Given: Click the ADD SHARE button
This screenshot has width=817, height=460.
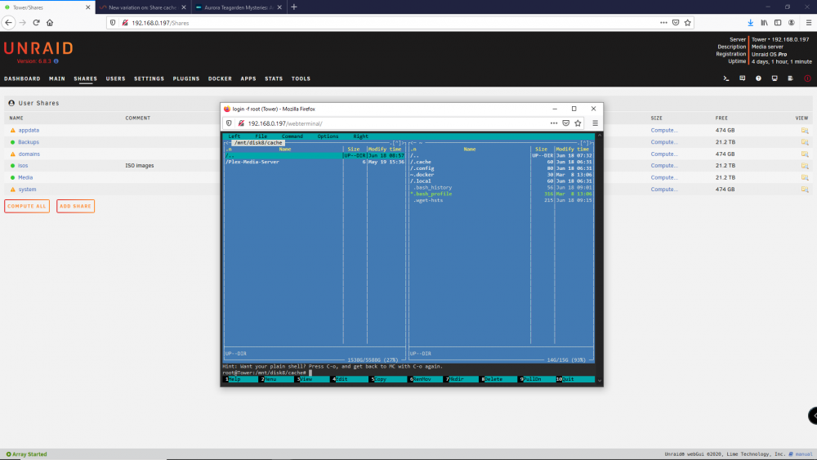Looking at the screenshot, I should point(75,206).
